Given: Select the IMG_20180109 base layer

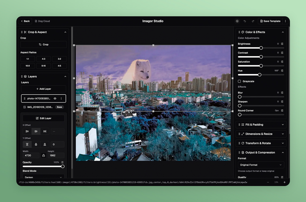Looking at the screenshot, I should (x=40, y=107).
